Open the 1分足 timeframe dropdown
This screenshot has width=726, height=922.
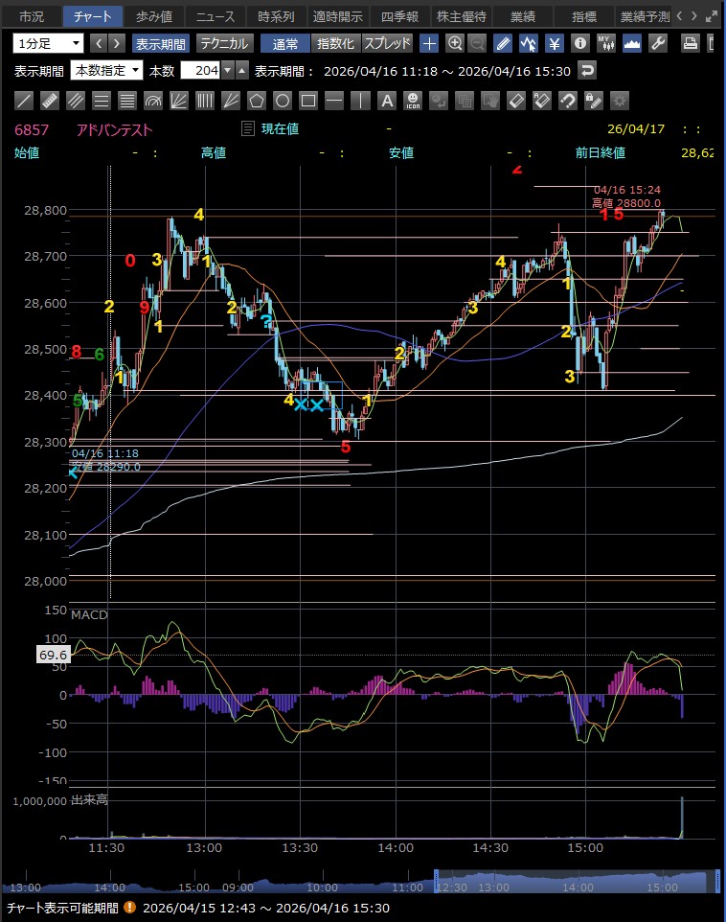coord(48,43)
